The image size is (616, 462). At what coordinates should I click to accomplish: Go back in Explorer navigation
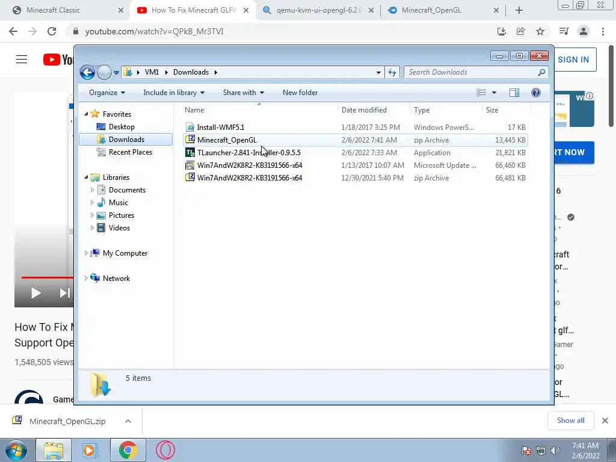coord(87,72)
